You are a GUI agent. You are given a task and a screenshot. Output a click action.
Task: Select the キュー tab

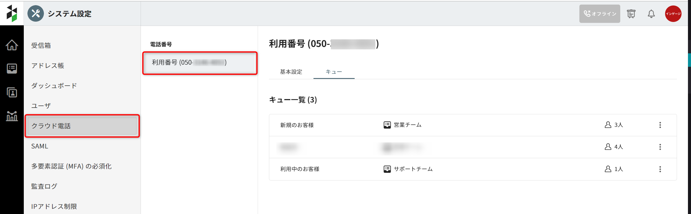334,72
